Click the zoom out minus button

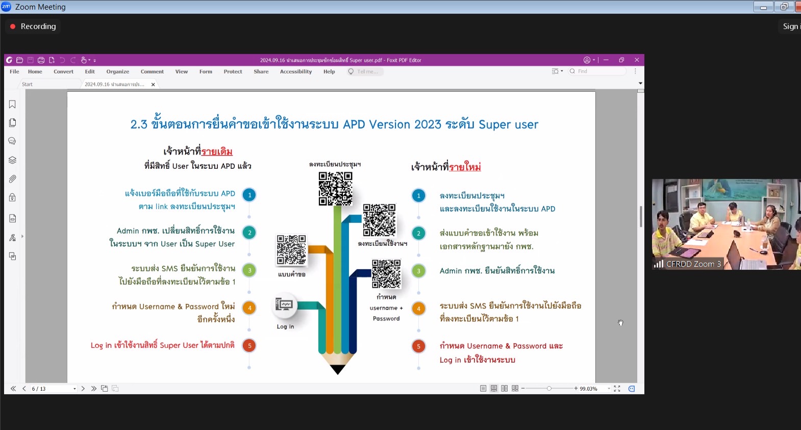coord(523,389)
